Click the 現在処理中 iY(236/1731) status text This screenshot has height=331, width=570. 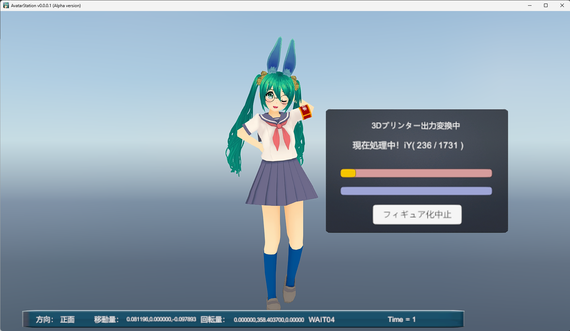point(408,145)
